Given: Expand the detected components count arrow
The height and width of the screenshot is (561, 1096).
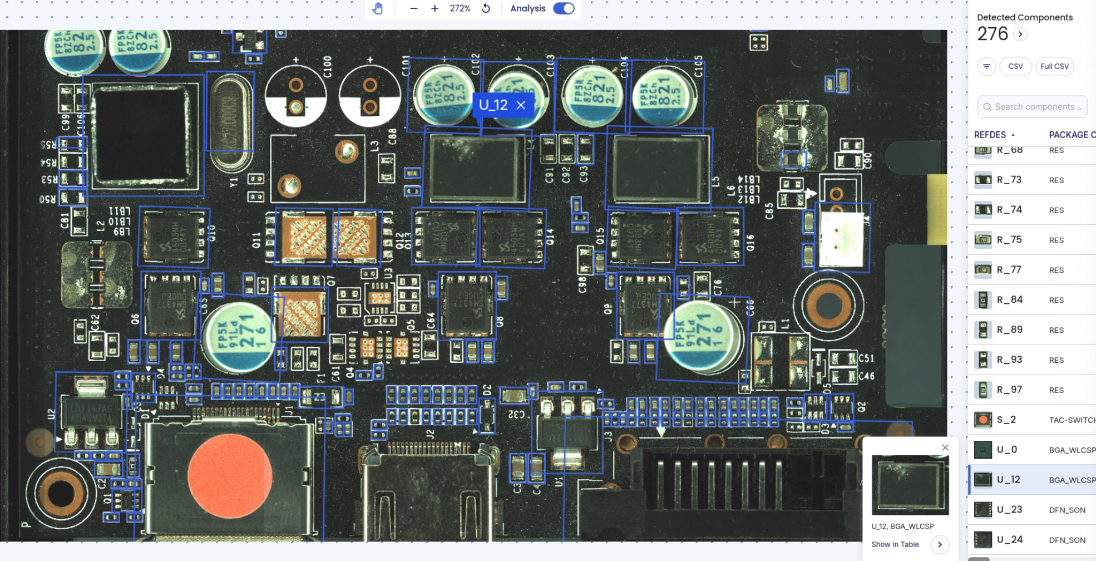Looking at the screenshot, I should click(x=1020, y=34).
